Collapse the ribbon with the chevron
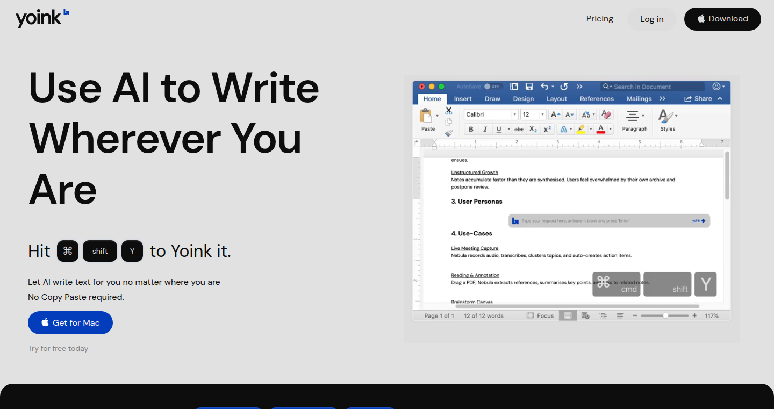 tap(720, 98)
